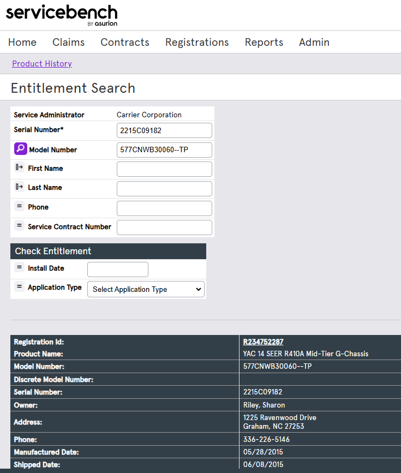
Task: Click the icon beside Application Type
Action: [x=19, y=288]
